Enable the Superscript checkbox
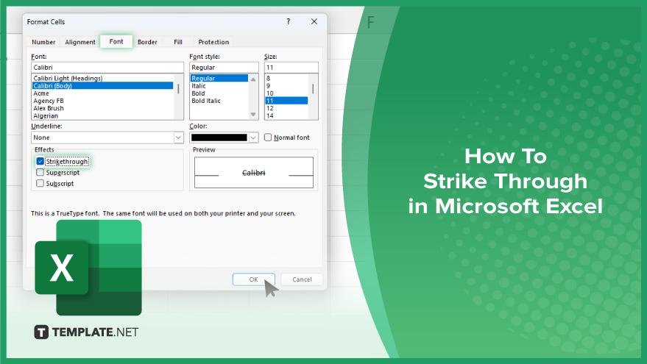 (x=40, y=172)
